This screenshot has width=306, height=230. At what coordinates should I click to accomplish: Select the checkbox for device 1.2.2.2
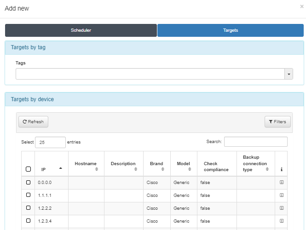tap(28, 208)
